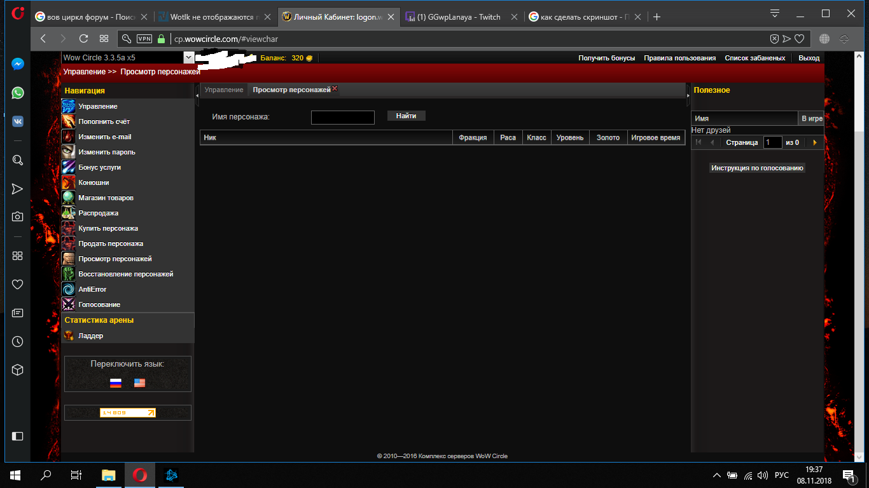Collapse the right Полезное panel arrow
The width and height of the screenshot is (869, 488).
point(688,95)
